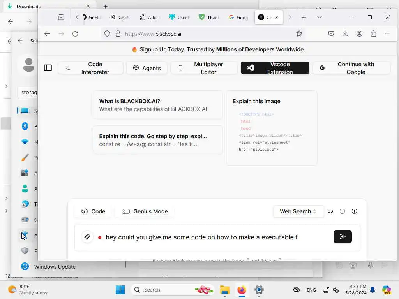Open the 'Explain this Image' card
This screenshot has height=299, width=399.
(272, 128)
